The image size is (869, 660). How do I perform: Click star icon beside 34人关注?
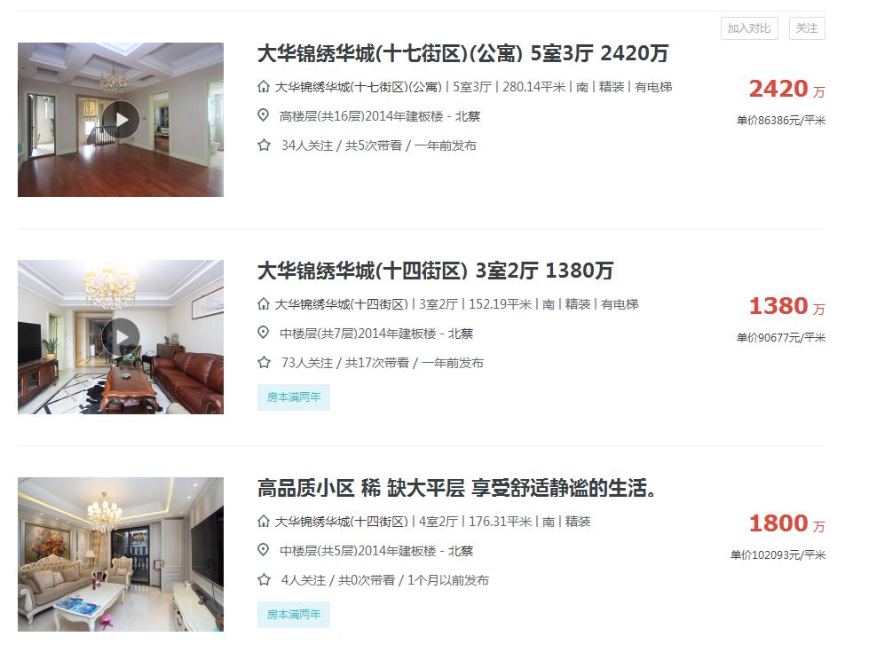(x=264, y=145)
